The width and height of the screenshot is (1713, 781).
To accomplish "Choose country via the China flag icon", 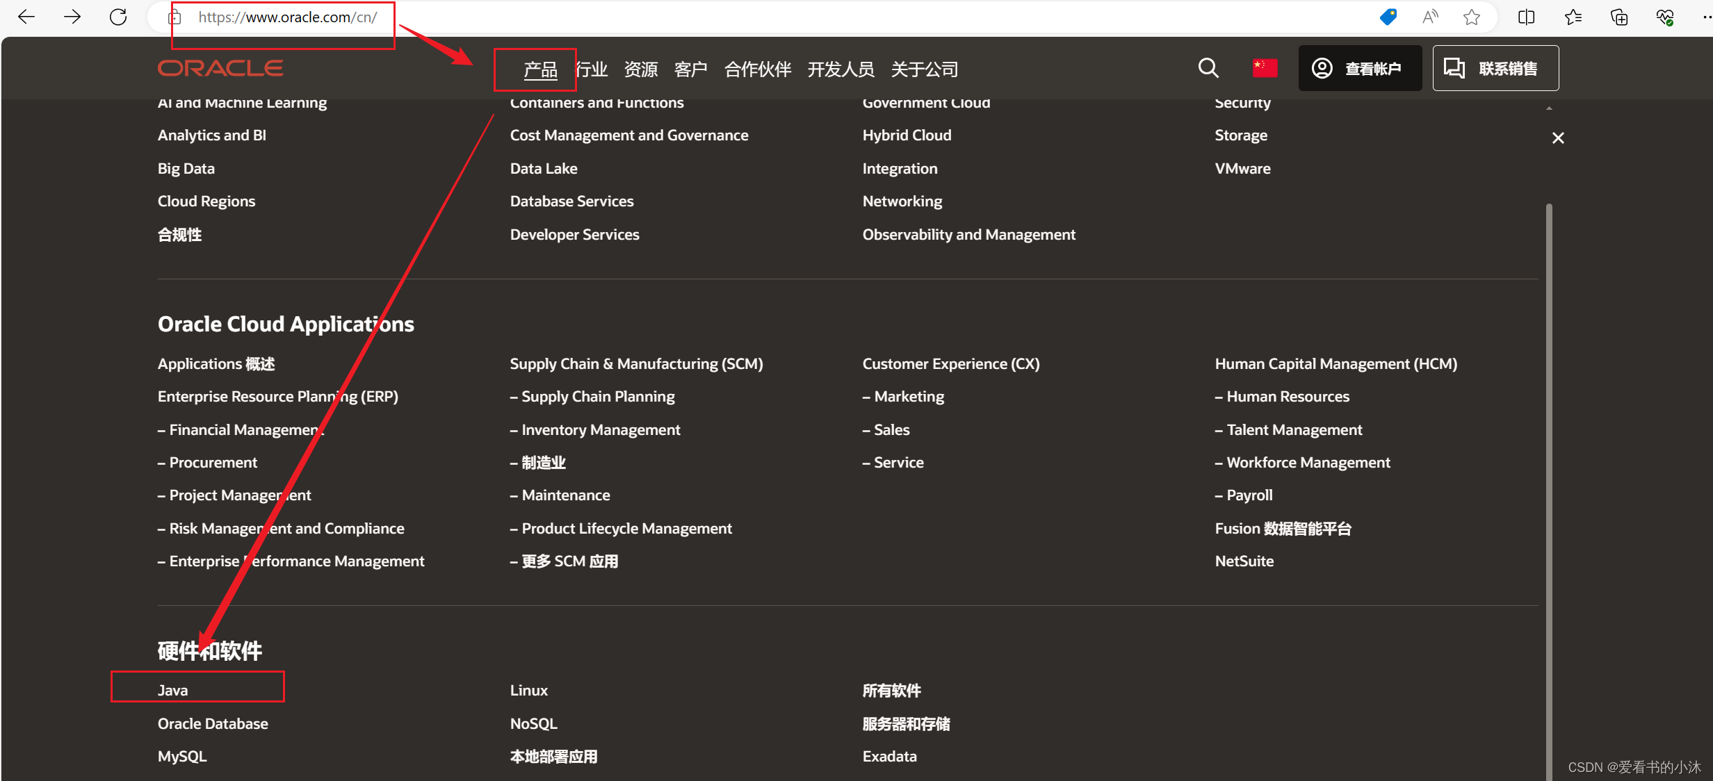I will 1265,68.
